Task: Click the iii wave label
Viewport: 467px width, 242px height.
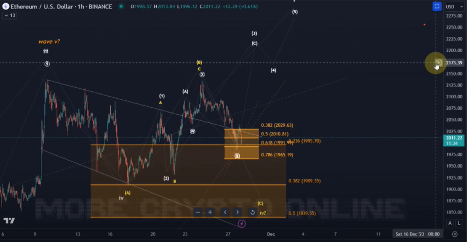Action: tap(46, 51)
